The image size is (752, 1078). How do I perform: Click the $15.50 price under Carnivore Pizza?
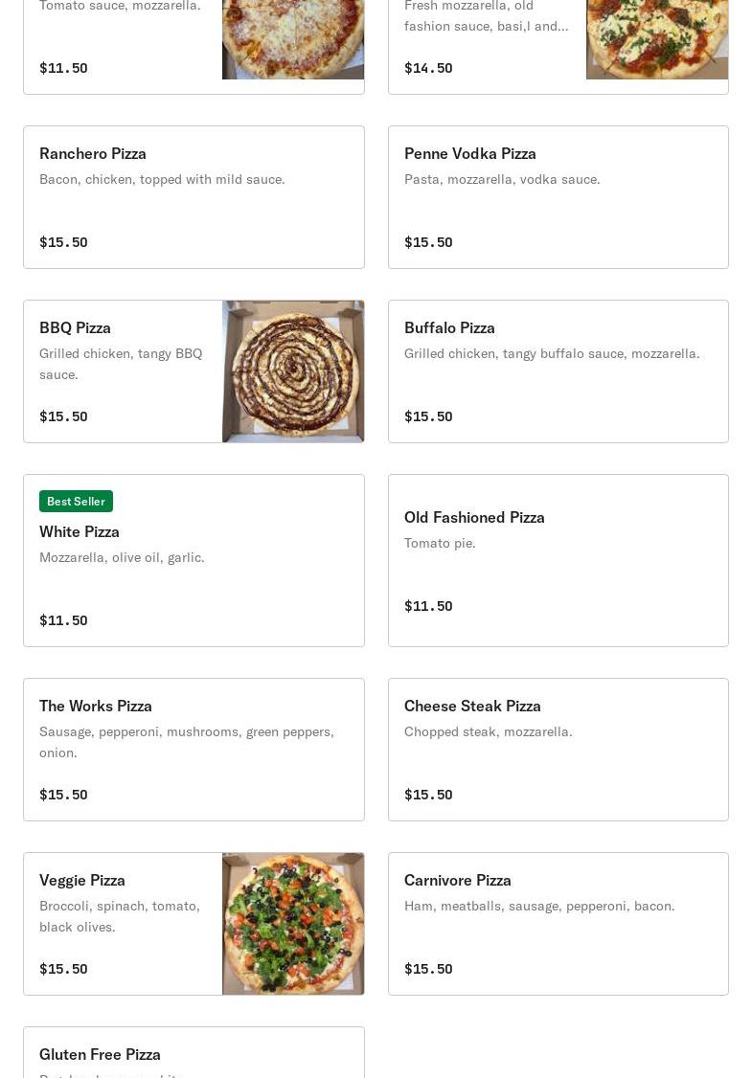428,969
